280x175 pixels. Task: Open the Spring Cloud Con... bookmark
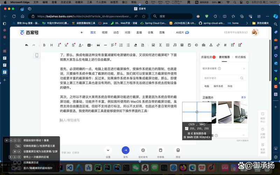point(153,23)
